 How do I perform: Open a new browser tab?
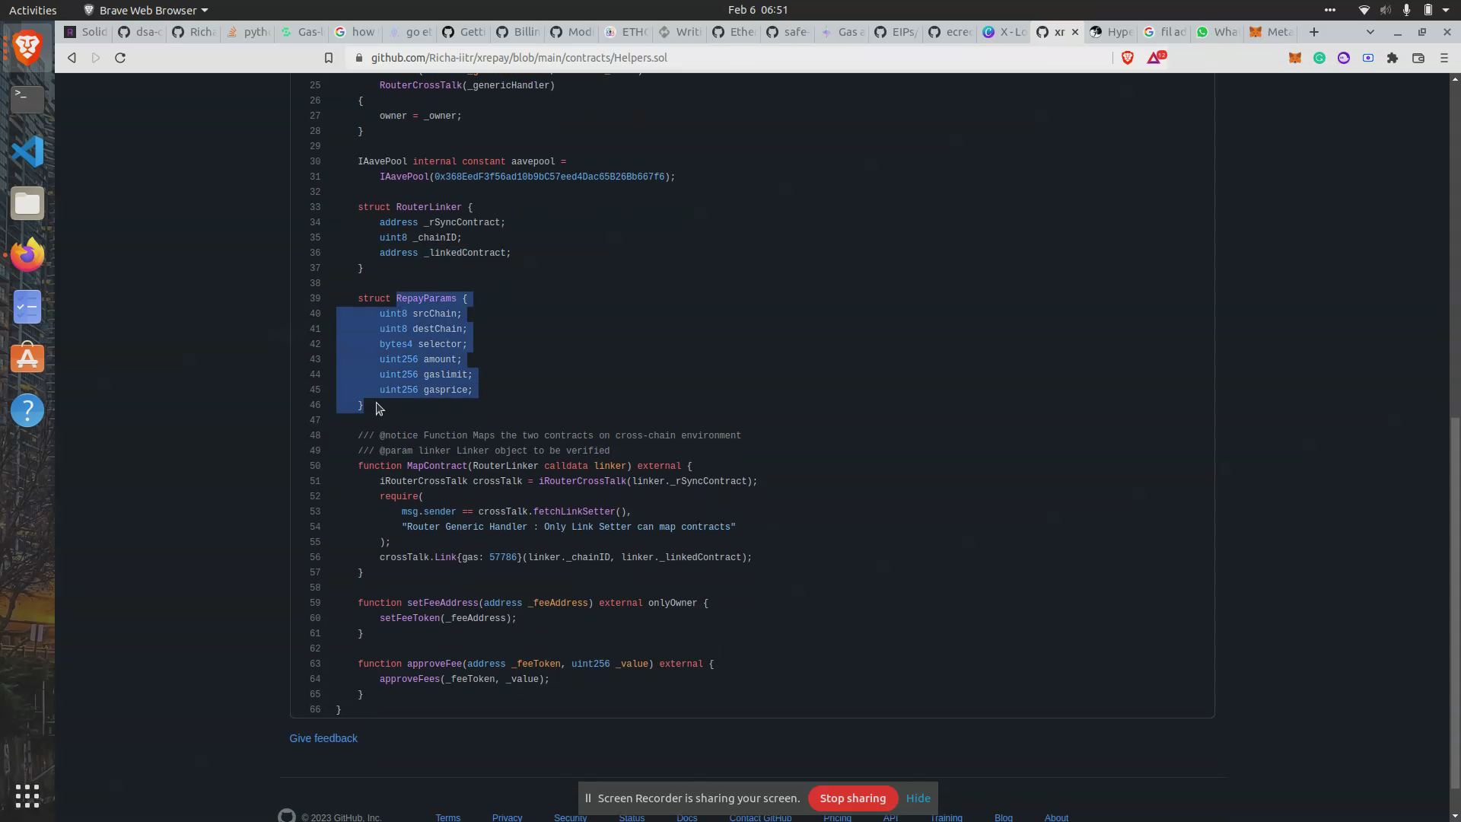pyautogui.click(x=1314, y=32)
